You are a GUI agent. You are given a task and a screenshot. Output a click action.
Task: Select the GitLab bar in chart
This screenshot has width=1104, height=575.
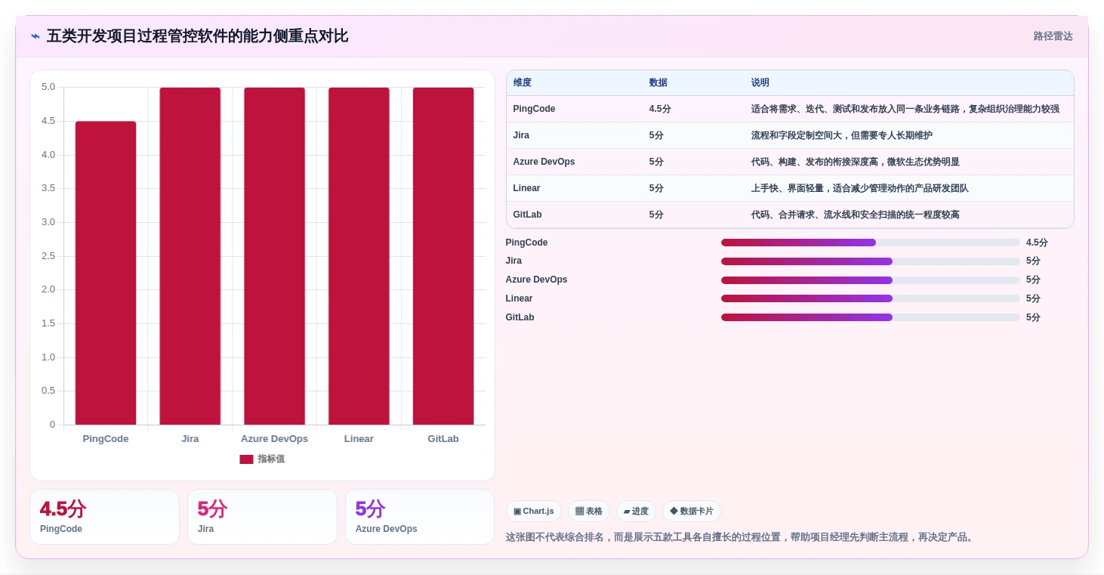click(x=443, y=256)
